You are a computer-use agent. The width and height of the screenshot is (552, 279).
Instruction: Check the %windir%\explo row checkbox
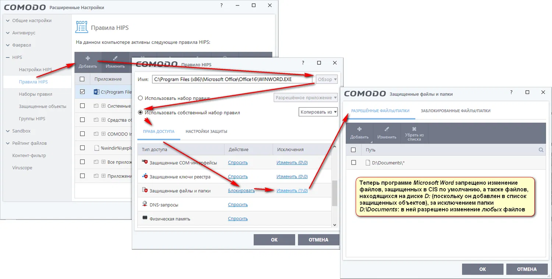coord(82,148)
